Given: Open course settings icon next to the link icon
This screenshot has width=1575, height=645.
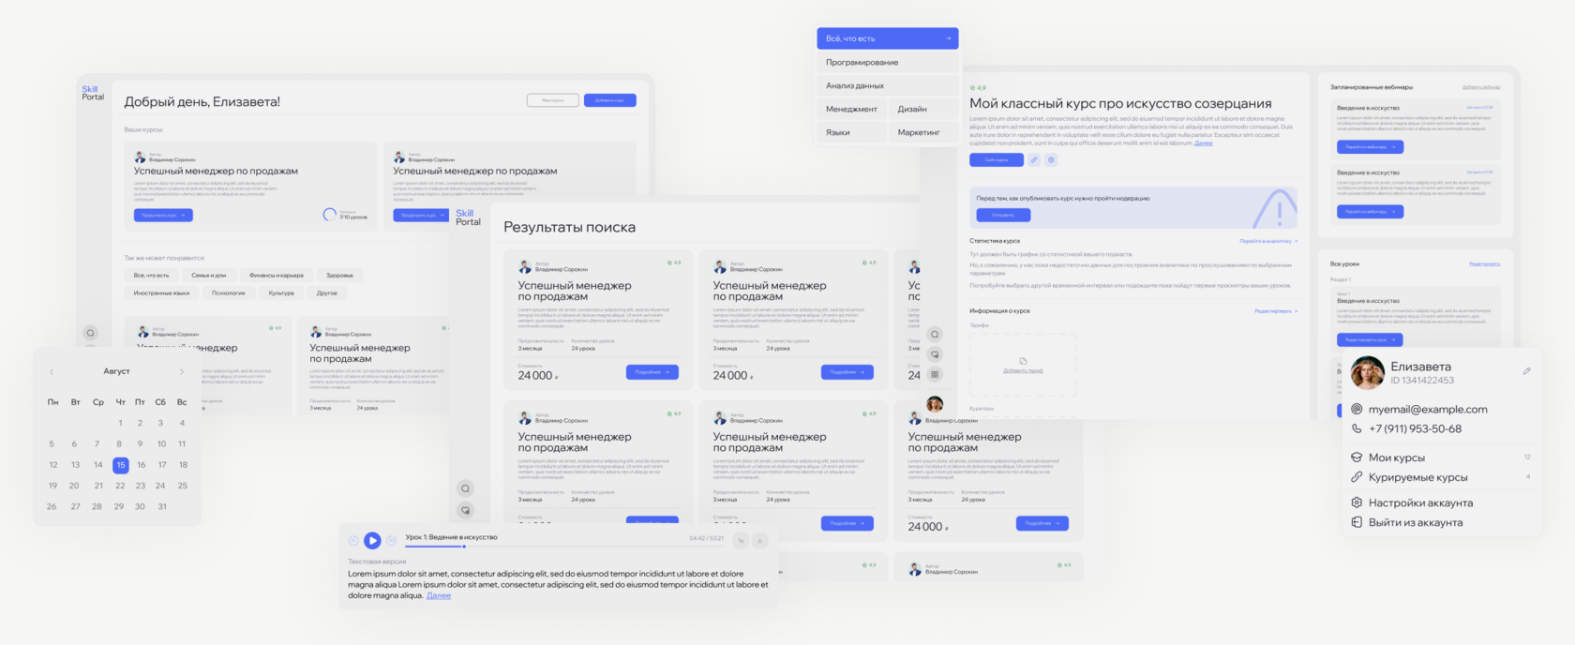Looking at the screenshot, I should click(1051, 159).
